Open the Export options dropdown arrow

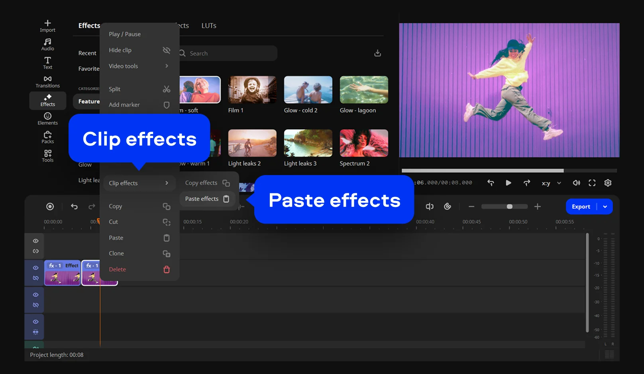point(605,206)
